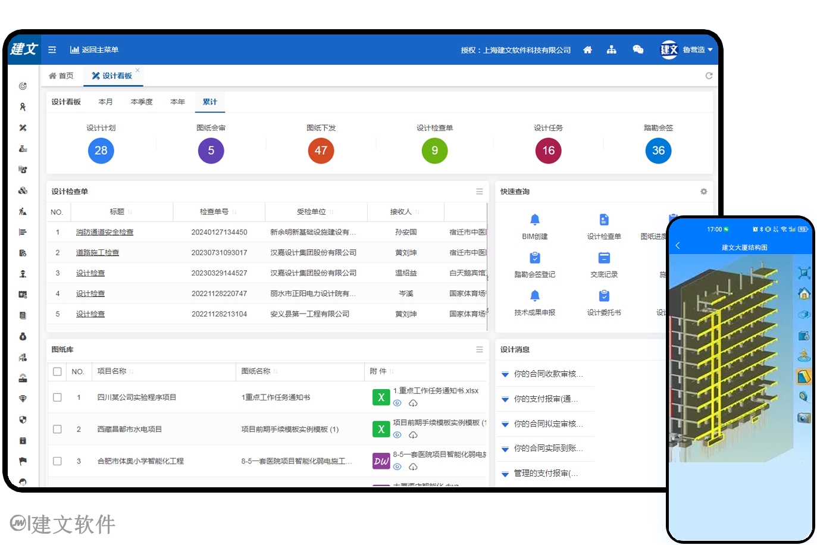Expand the 你的支付报审 message
817x545 pixels.
coord(505,399)
